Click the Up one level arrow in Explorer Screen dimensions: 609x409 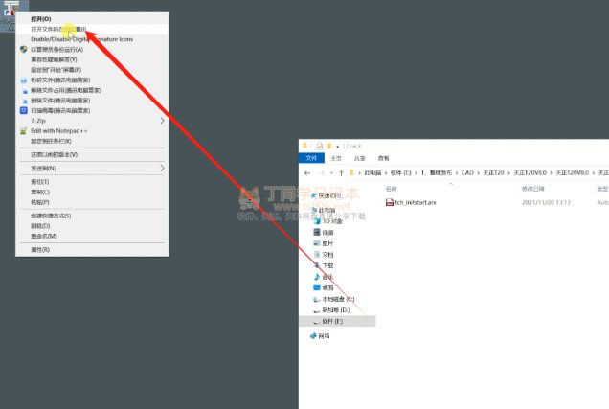click(x=341, y=173)
